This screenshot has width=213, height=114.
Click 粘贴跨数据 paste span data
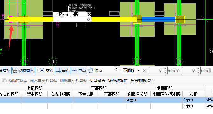[15, 80]
